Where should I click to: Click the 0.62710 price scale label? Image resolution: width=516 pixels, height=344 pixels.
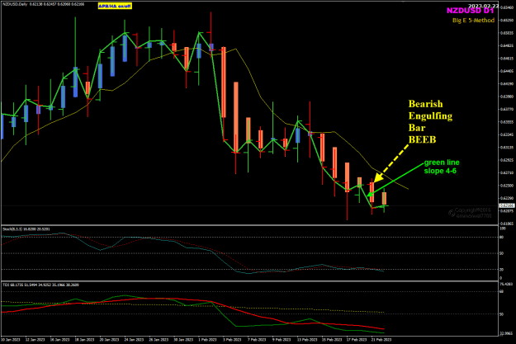[507, 172]
